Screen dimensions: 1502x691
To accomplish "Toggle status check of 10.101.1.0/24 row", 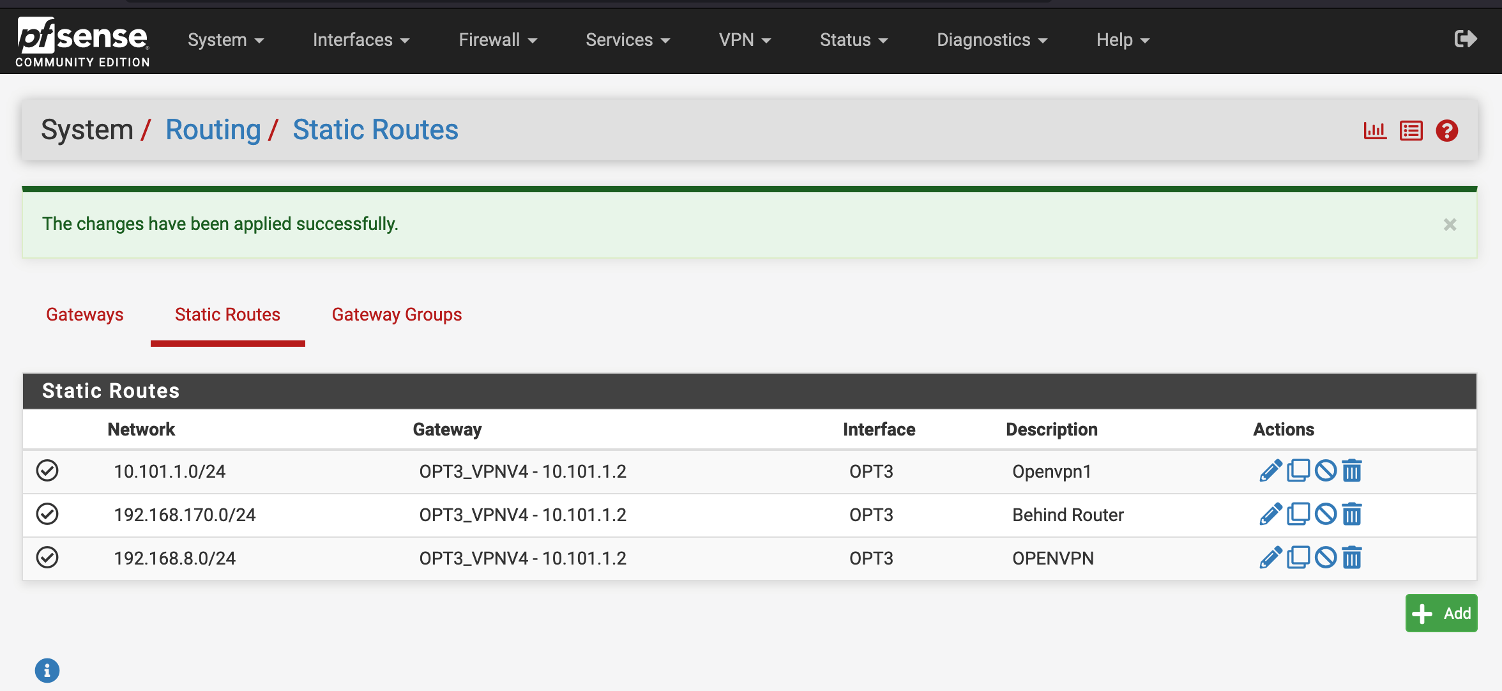I will click(x=47, y=471).
